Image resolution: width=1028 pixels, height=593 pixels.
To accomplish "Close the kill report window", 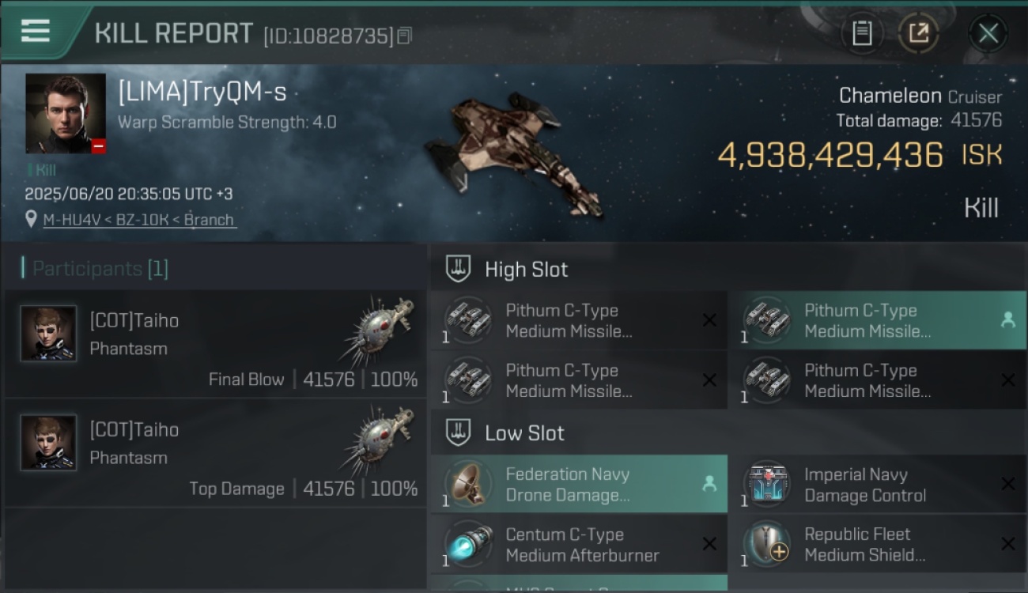I will pyautogui.click(x=988, y=33).
